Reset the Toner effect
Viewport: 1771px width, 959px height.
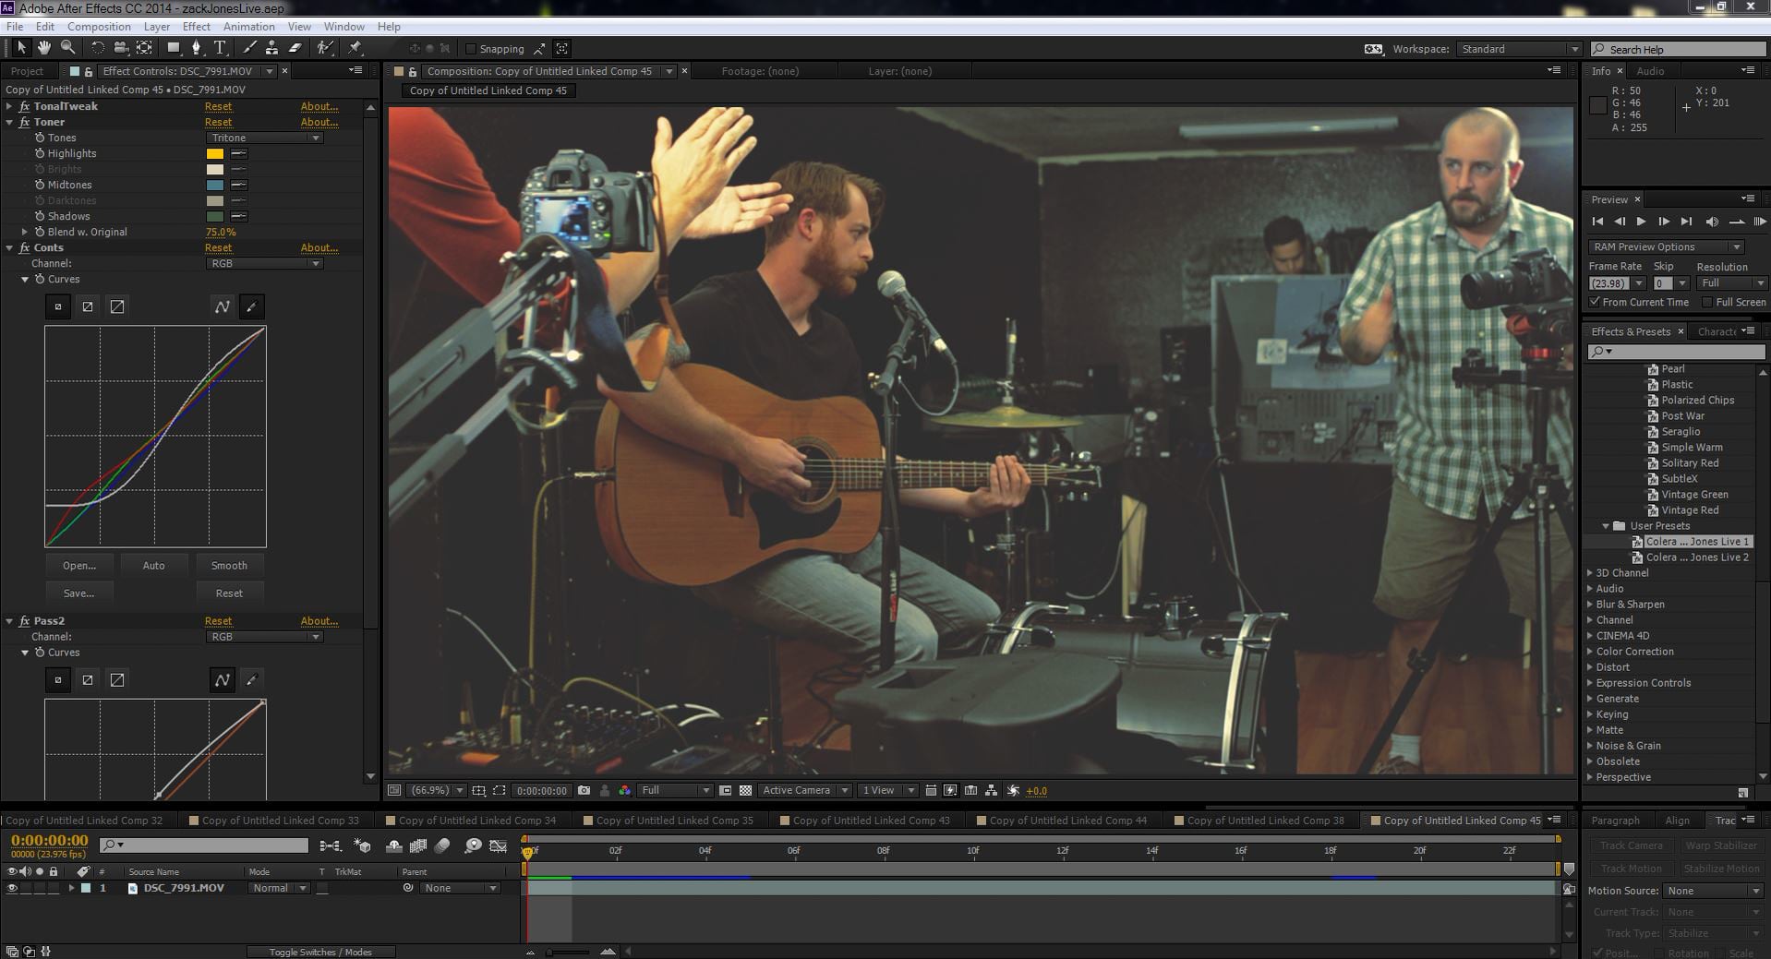pos(219,122)
